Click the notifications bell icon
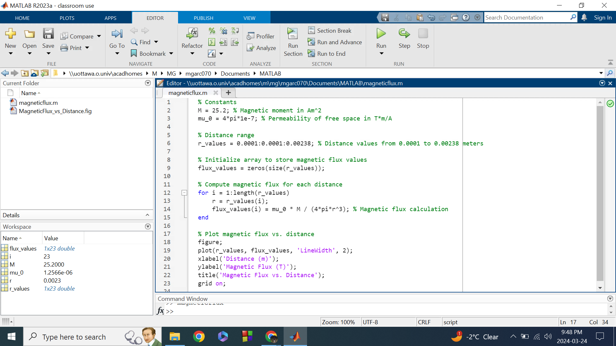Screen dimensions: 616x346 pyautogui.click(x=584, y=17)
